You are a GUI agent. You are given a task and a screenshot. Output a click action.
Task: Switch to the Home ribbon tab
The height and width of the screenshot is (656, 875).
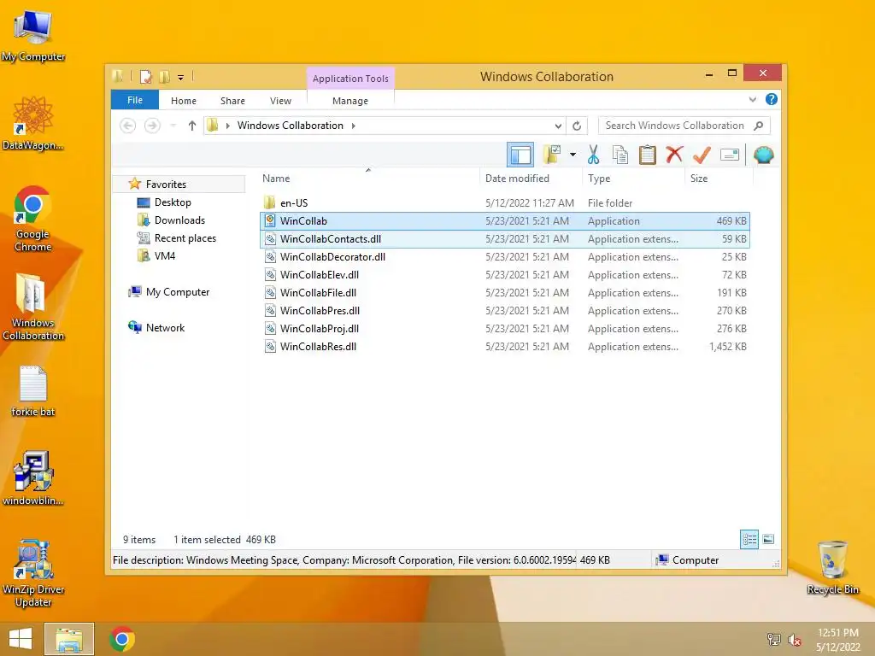(x=184, y=101)
